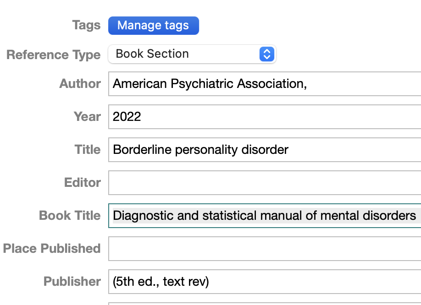Screen dimensions: 421x305
Task: Click the Reference Type label
Action: (53, 55)
